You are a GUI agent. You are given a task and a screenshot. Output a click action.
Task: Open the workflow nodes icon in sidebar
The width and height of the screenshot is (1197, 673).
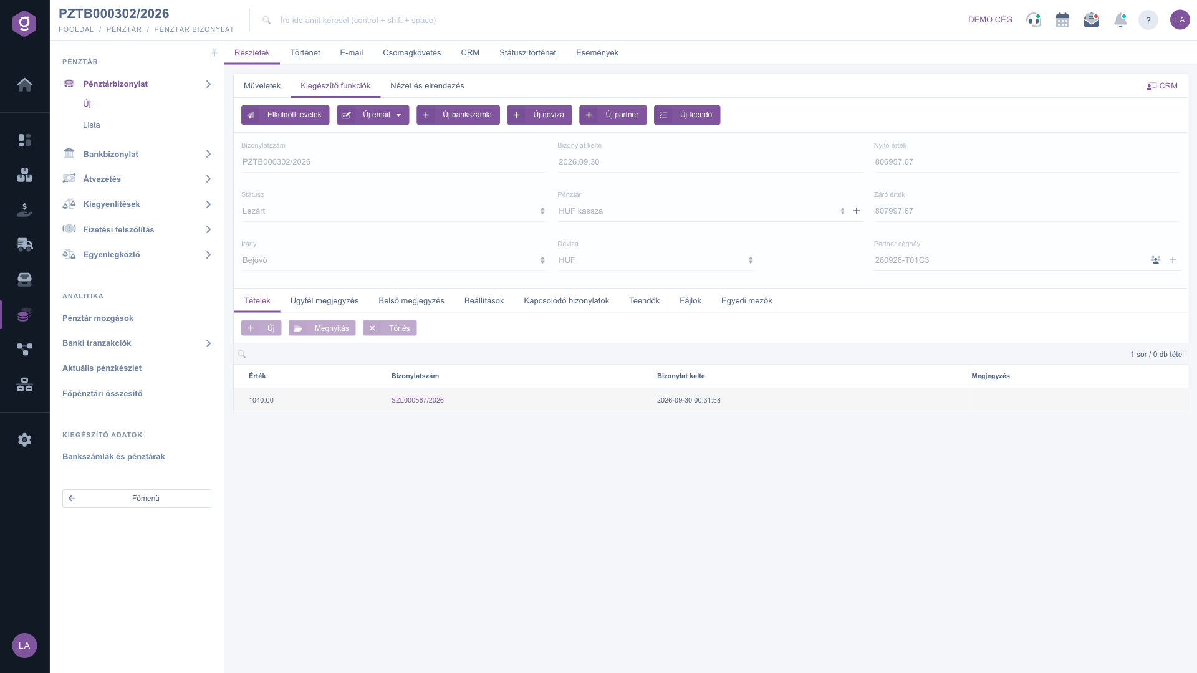24,350
